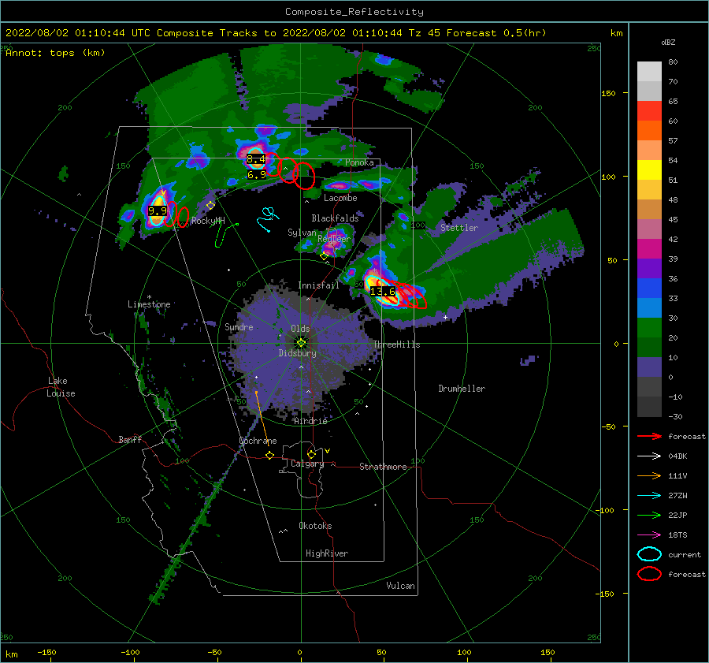The height and width of the screenshot is (663, 709).
Task: Click the red forecast arrow in the legend
Action: (649, 436)
